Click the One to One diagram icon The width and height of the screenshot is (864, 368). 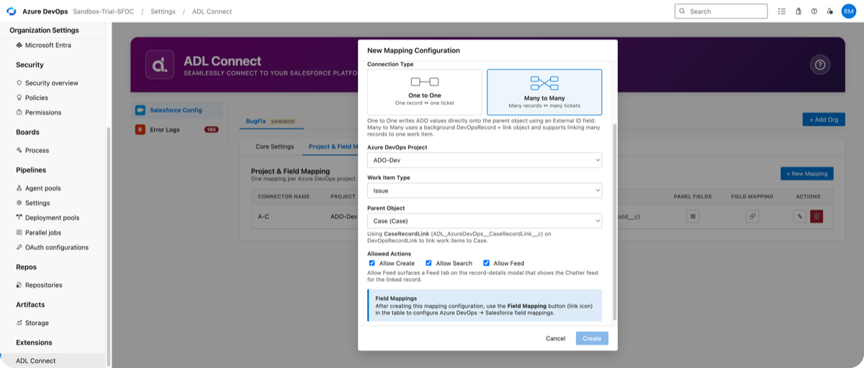[x=425, y=82]
